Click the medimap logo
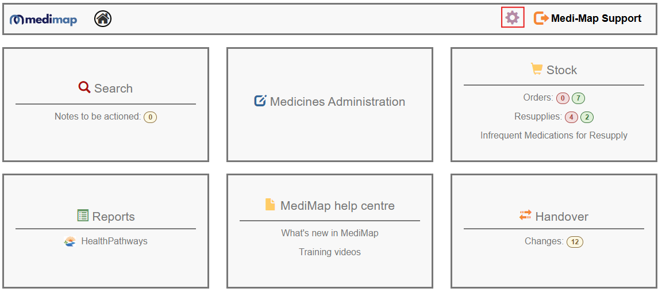The image size is (662, 292). tap(44, 19)
